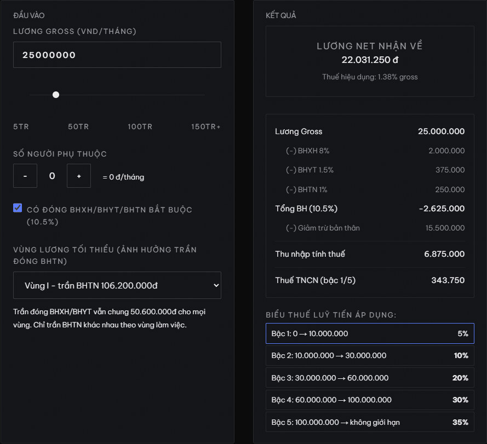Click the 'Có đóng BHXH/BHYT/BHTN bắt buộc' checkbox label

pos(110,216)
